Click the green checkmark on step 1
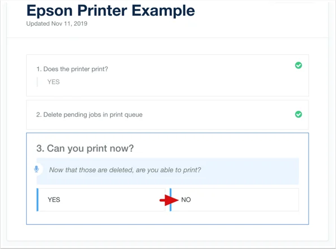This screenshot has width=336, height=249. point(298,65)
